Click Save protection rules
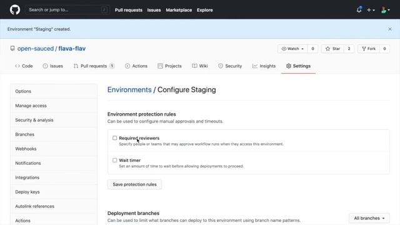This screenshot has width=400, height=225. (135, 184)
